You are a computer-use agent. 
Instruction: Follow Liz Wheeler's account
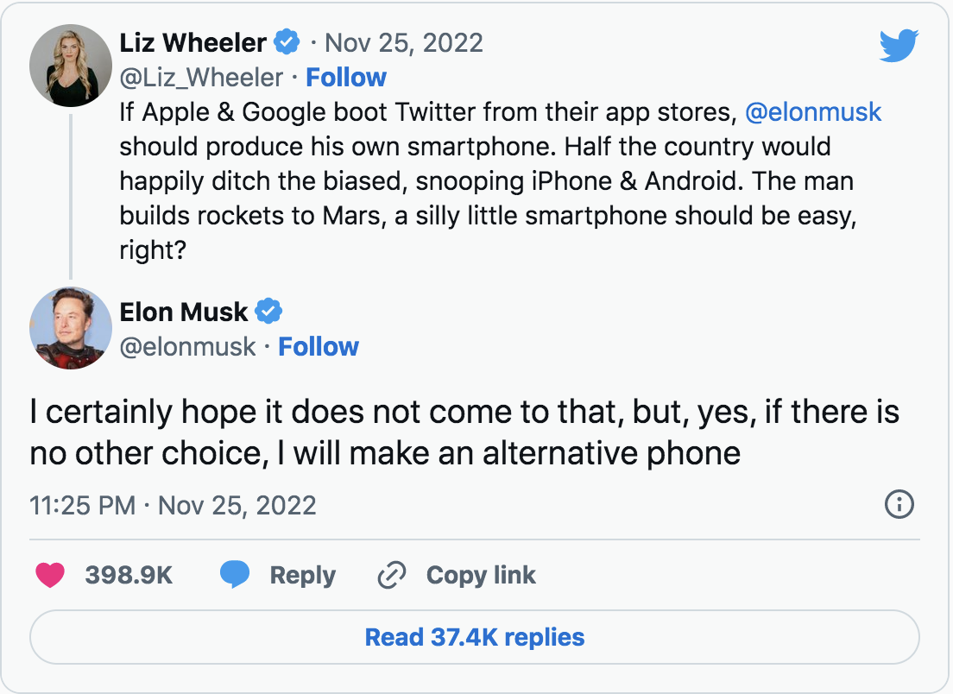pyautogui.click(x=346, y=78)
